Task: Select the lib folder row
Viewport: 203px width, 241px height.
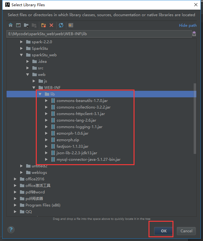Action: click(101, 94)
